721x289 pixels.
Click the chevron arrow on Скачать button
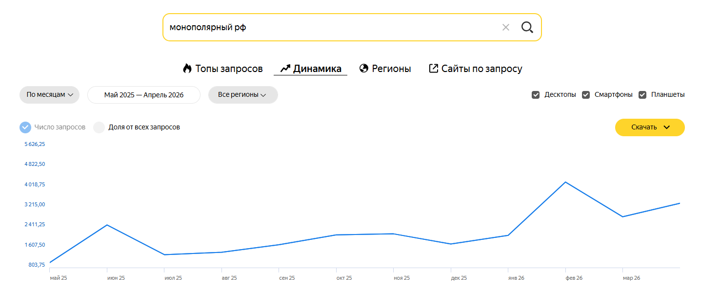(667, 127)
